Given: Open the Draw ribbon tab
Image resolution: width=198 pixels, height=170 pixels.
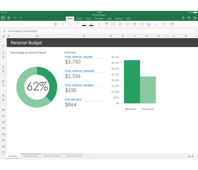Looking at the screenshot, I should point(88,19).
